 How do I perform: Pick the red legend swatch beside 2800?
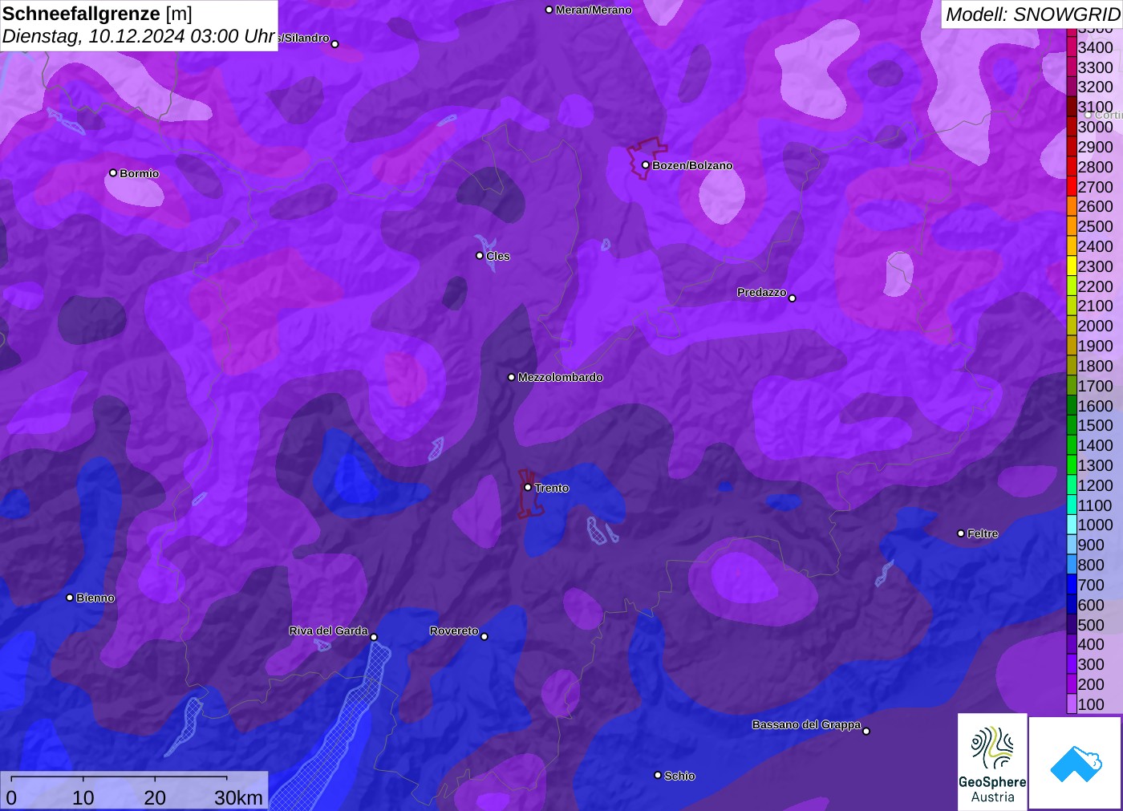(x=1072, y=167)
